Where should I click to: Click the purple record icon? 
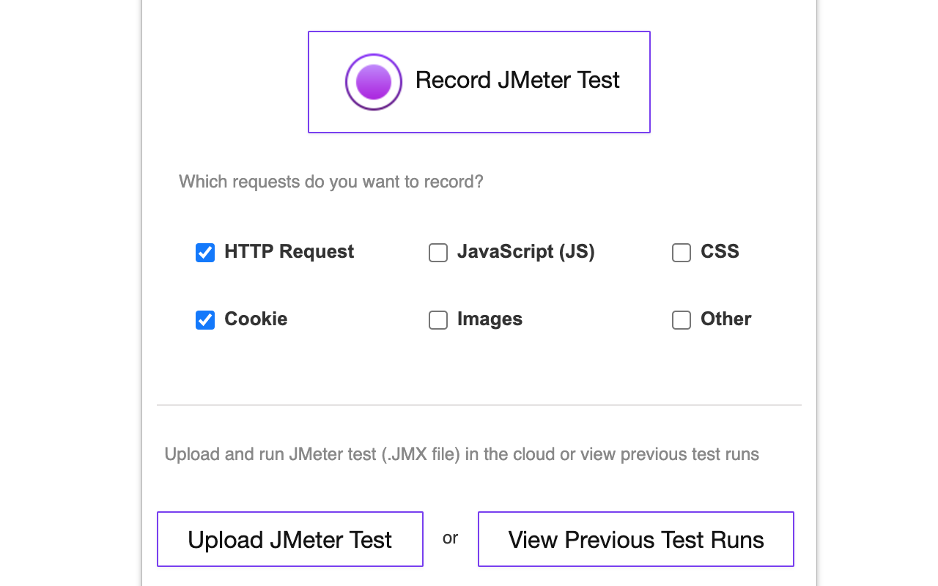coord(373,81)
